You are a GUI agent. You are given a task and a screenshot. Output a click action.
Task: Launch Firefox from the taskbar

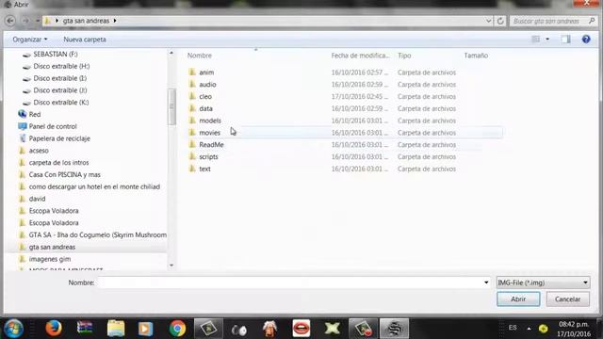54,329
